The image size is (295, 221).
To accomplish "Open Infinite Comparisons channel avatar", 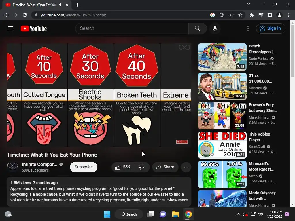I will pyautogui.click(x=13, y=167).
